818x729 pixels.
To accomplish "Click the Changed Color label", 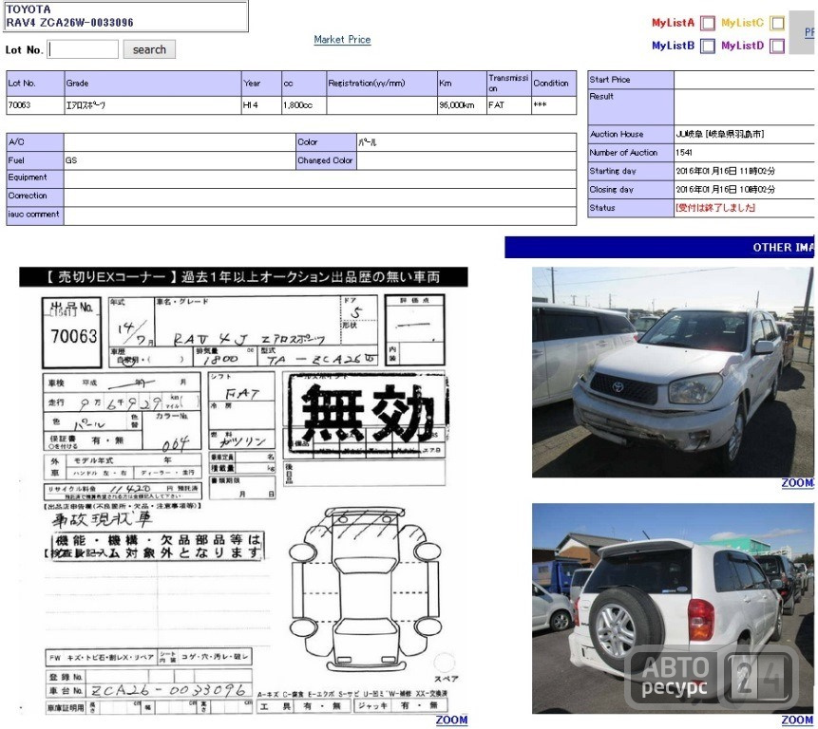I will (x=326, y=160).
